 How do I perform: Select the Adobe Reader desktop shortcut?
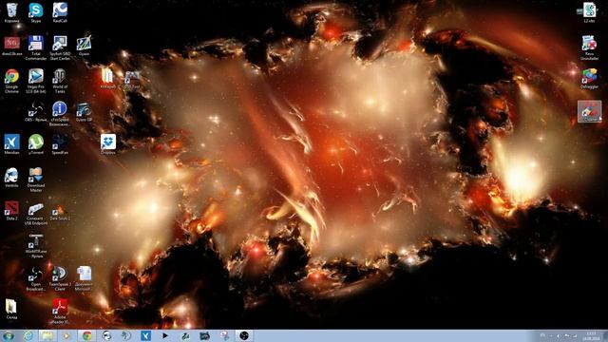point(60,311)
